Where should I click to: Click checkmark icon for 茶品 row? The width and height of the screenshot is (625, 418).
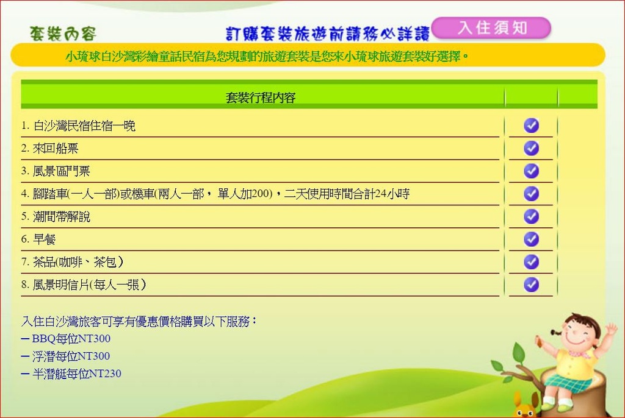point(531,261)
